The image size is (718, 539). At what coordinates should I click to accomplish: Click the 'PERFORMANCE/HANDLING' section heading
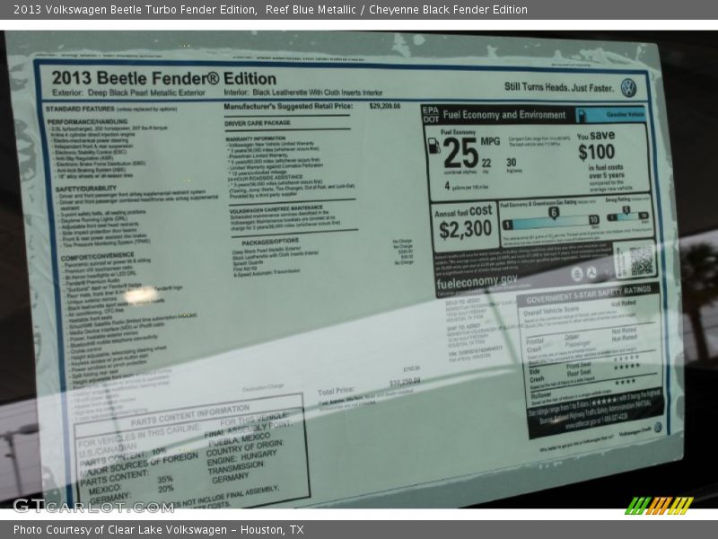coord(87,121)
